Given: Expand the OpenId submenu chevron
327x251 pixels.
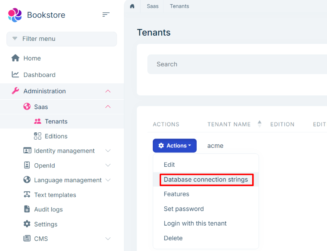Looking at the screenshot, I should tap(108, 165).
